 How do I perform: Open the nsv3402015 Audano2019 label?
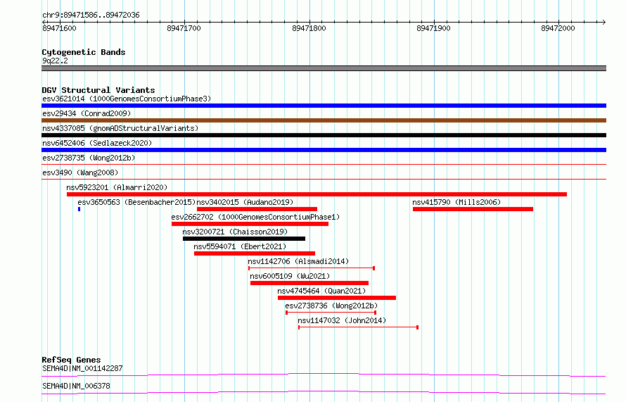click(x=245, y=202)
